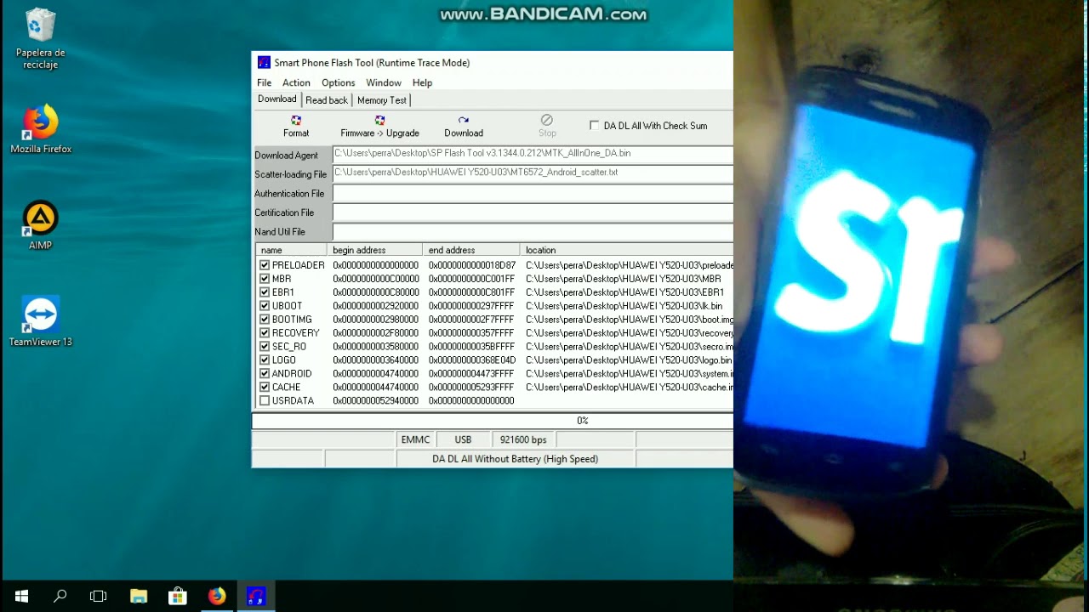Open the Windows Start menu
The width and height of the screenshot is (1089, 612).
point(21,596)
